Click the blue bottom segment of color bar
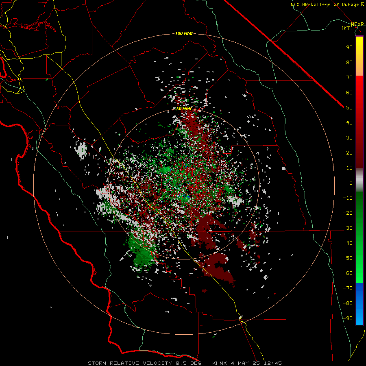The width and height of the screenshot is (366, 366). pyautogui.click(x=359, y=304)
